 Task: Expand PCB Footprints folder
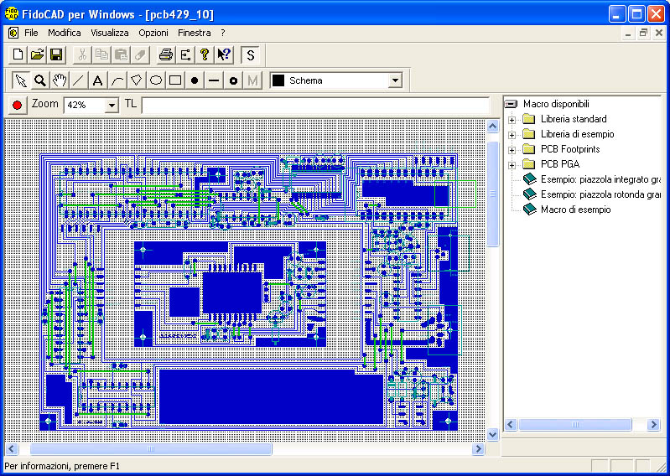pos(512,150)
